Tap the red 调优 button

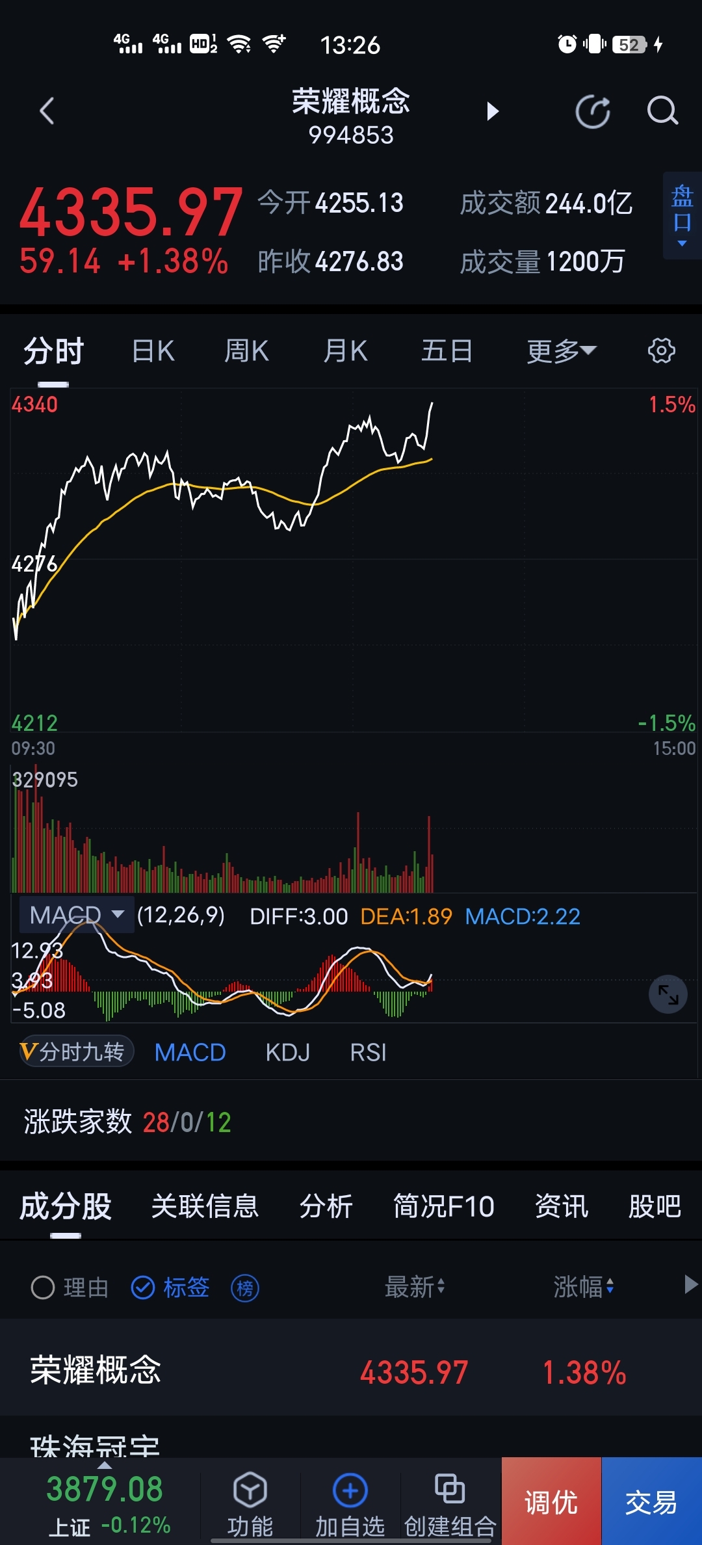pos(551,1501)
